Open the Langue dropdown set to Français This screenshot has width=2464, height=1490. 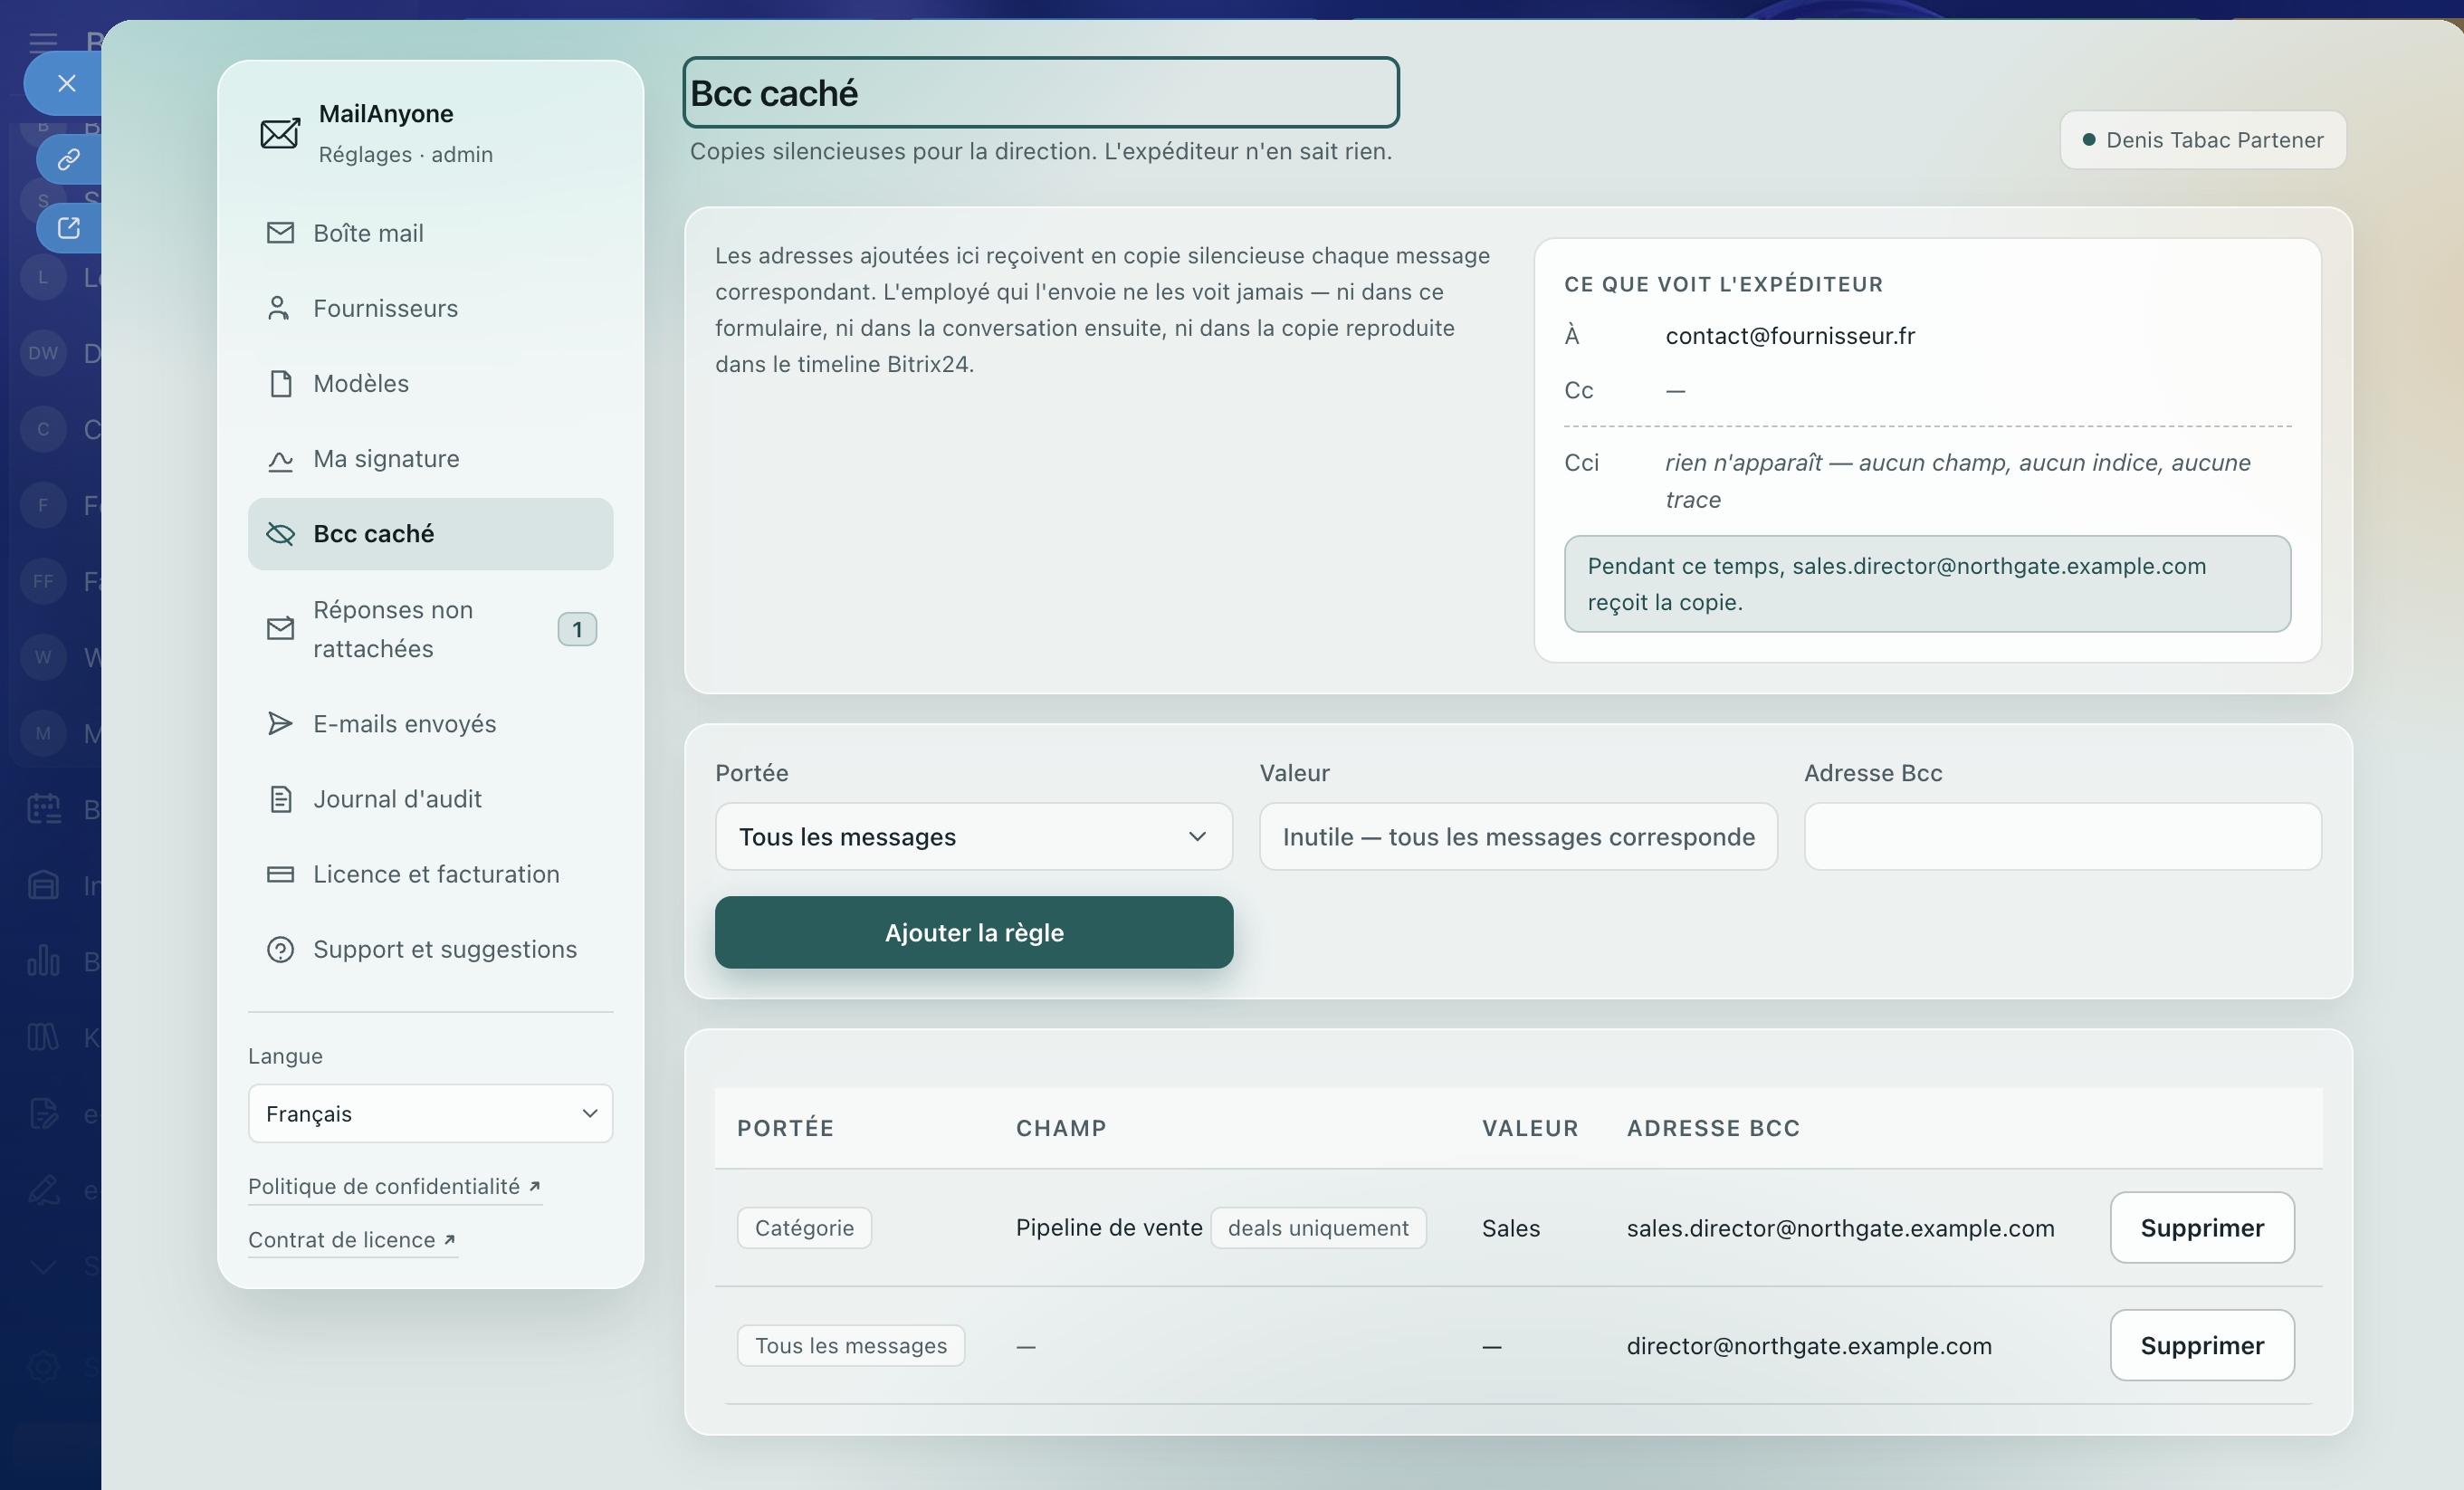click(430, 1114)
